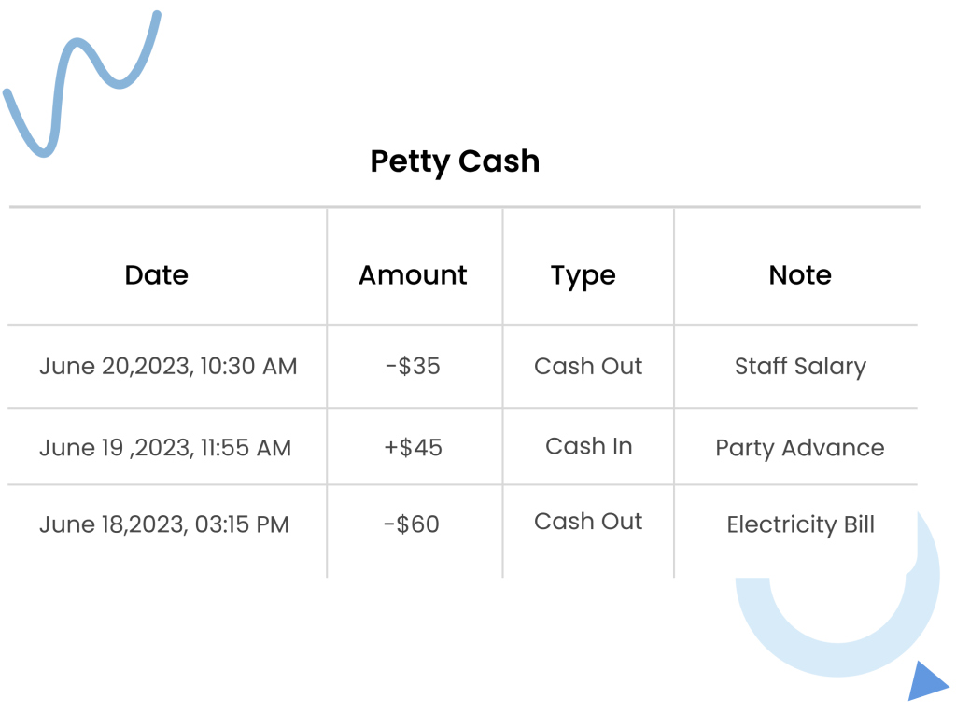Click the Cash In type cell
956x713 pixels.
[589, 446]
